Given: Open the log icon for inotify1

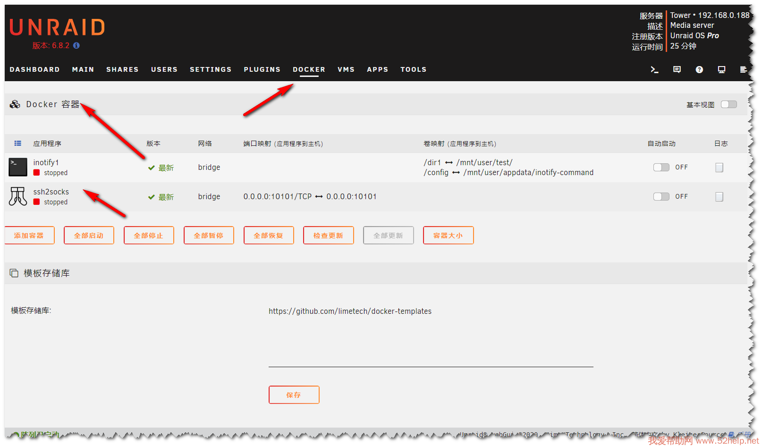Looking at the screenshot, I should click(719, 168).
